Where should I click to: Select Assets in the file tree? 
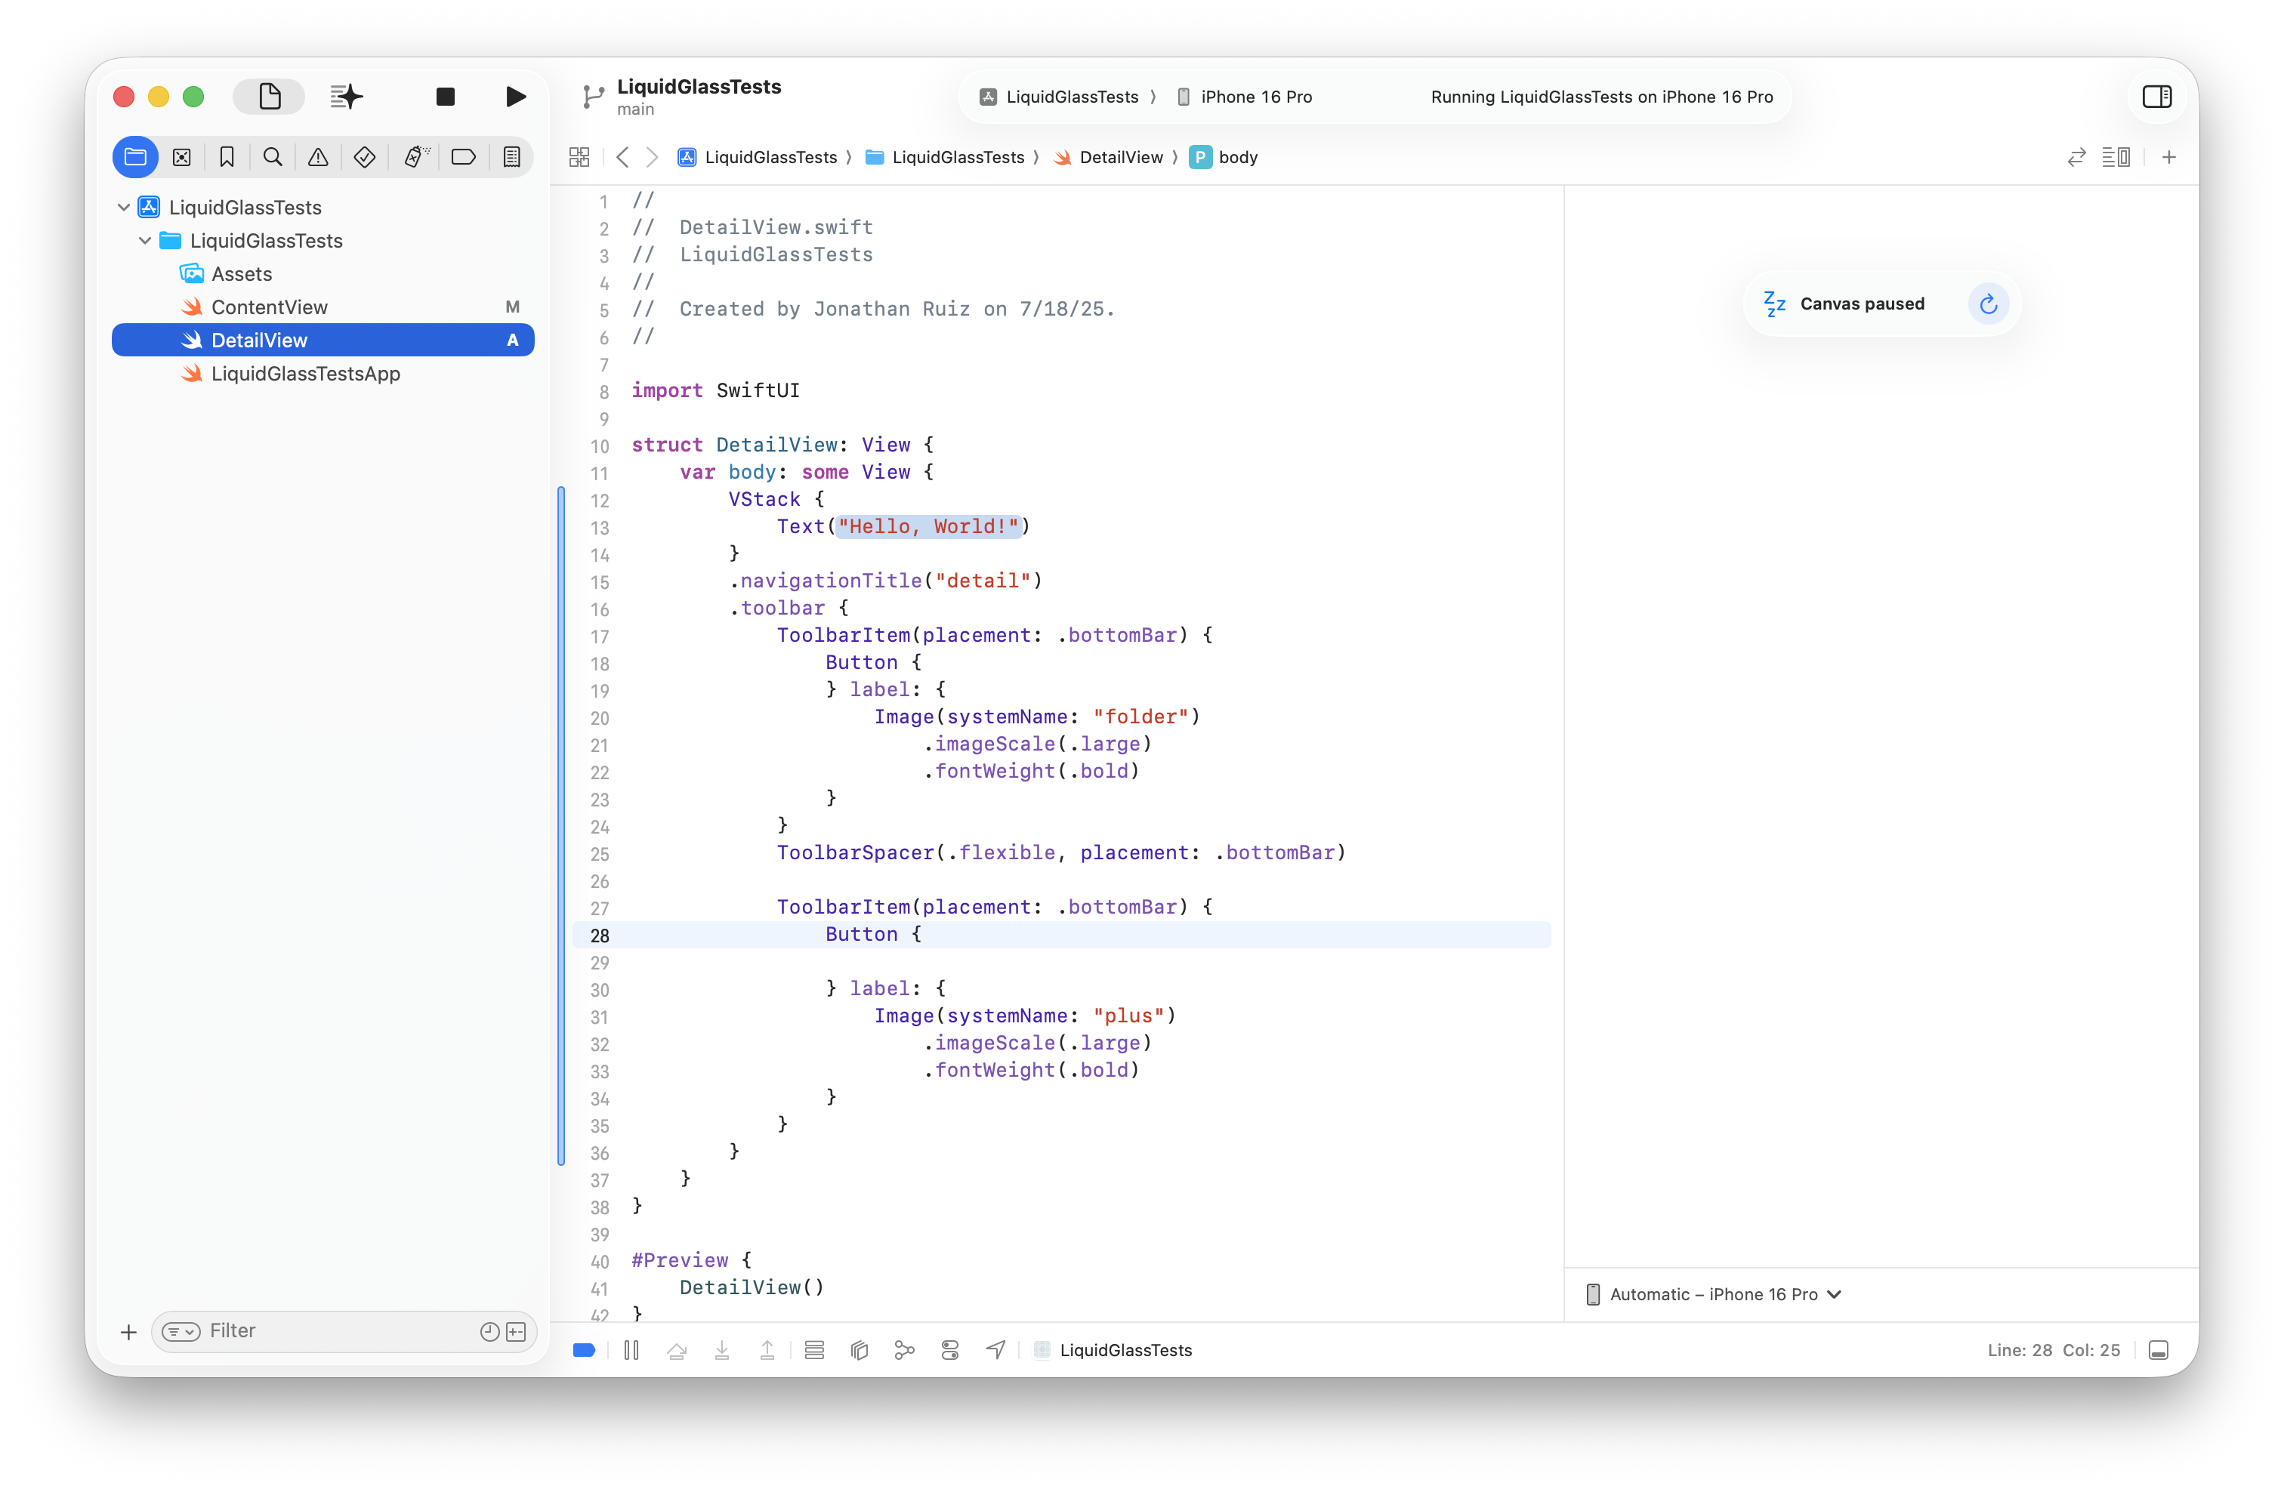coord(242,274)
